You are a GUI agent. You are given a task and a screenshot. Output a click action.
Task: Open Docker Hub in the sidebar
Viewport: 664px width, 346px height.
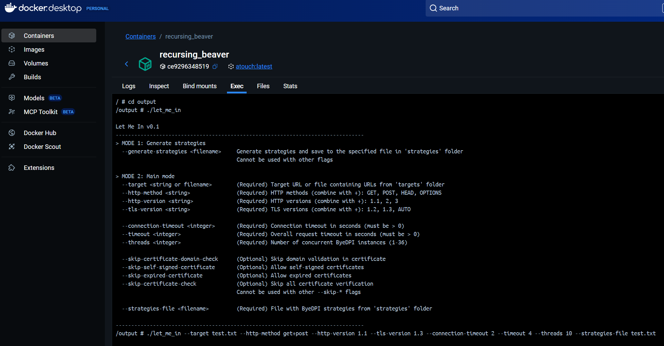[49, 133]
